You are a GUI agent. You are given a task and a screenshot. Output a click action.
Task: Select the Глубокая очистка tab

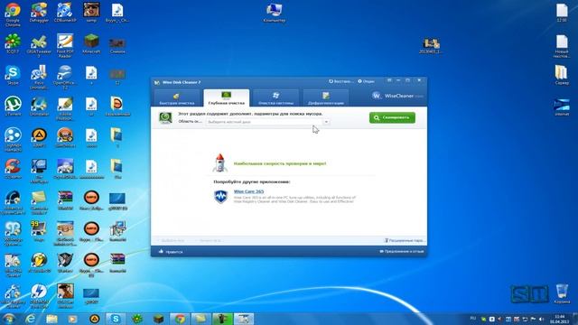(227, 98)
